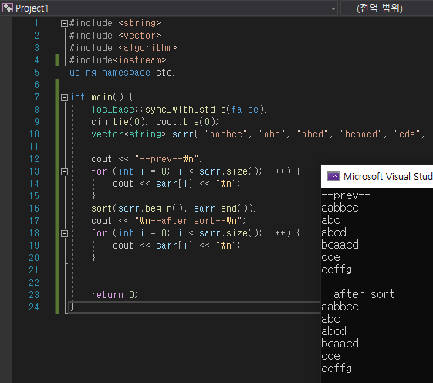The width and height of the screenshot is (433, 383).
Task: Click line number 16 in the gutter
Action: click(x=34, y=208)
